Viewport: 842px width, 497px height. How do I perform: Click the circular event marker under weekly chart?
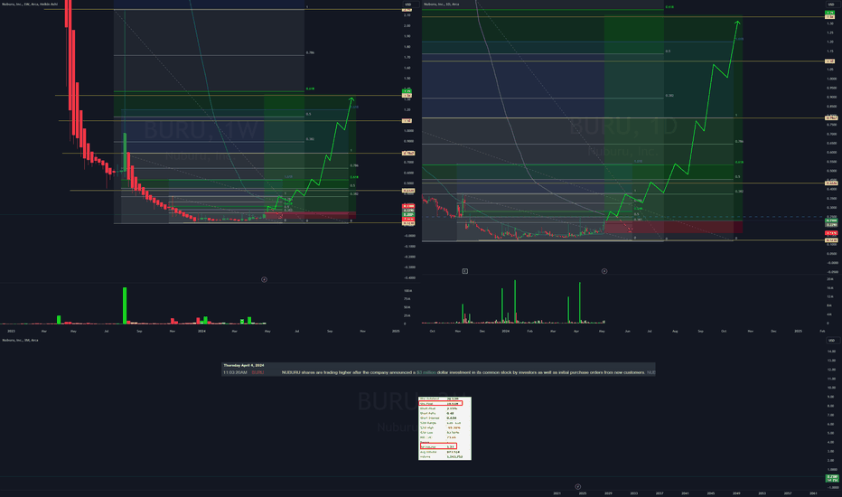point(264,279)
